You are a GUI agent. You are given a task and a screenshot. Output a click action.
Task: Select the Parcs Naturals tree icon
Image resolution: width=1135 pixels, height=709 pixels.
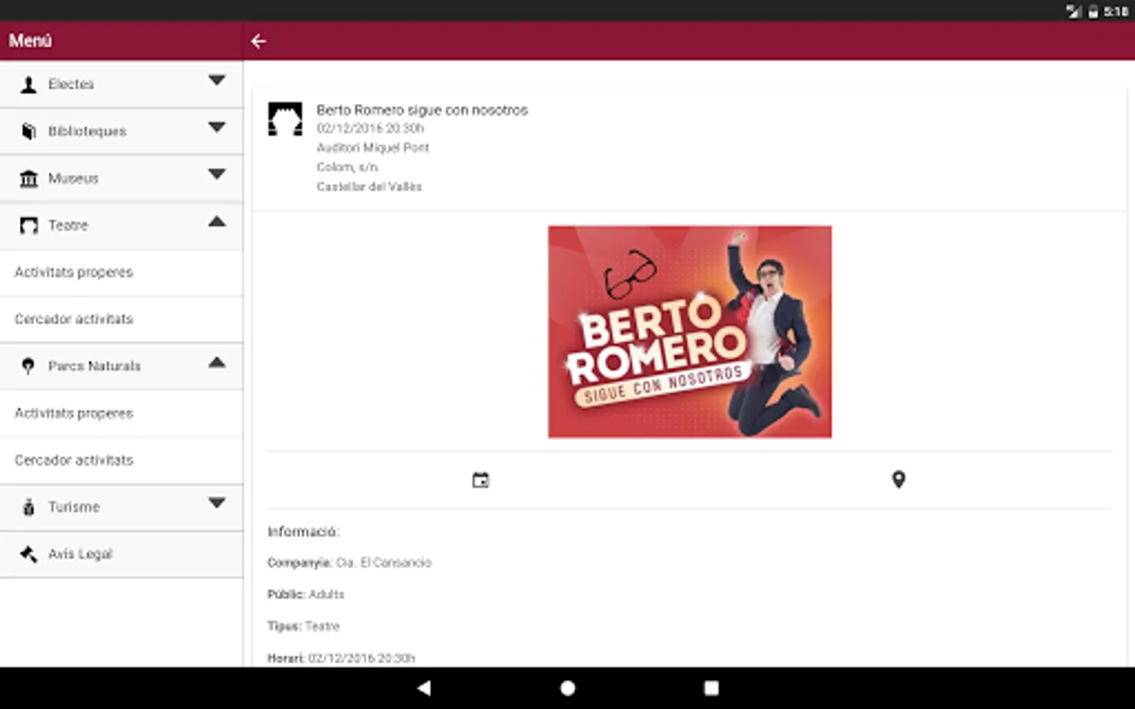point(28,366)
